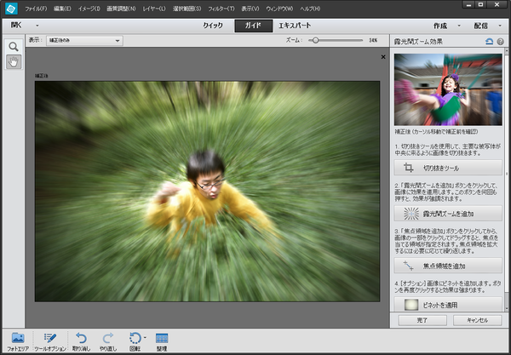The width and height of the screenshot is (511, 355).
Task: Click the edited photo on the canvas
Action: click(207, 192)
